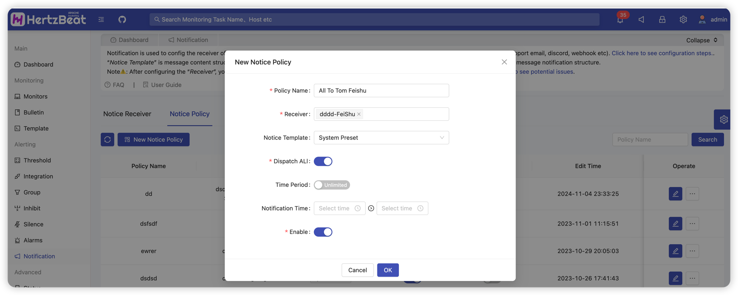This screenshot has width=738, height=295.
Task: Open the settings gear in top bar
Action: click(683, 19)
